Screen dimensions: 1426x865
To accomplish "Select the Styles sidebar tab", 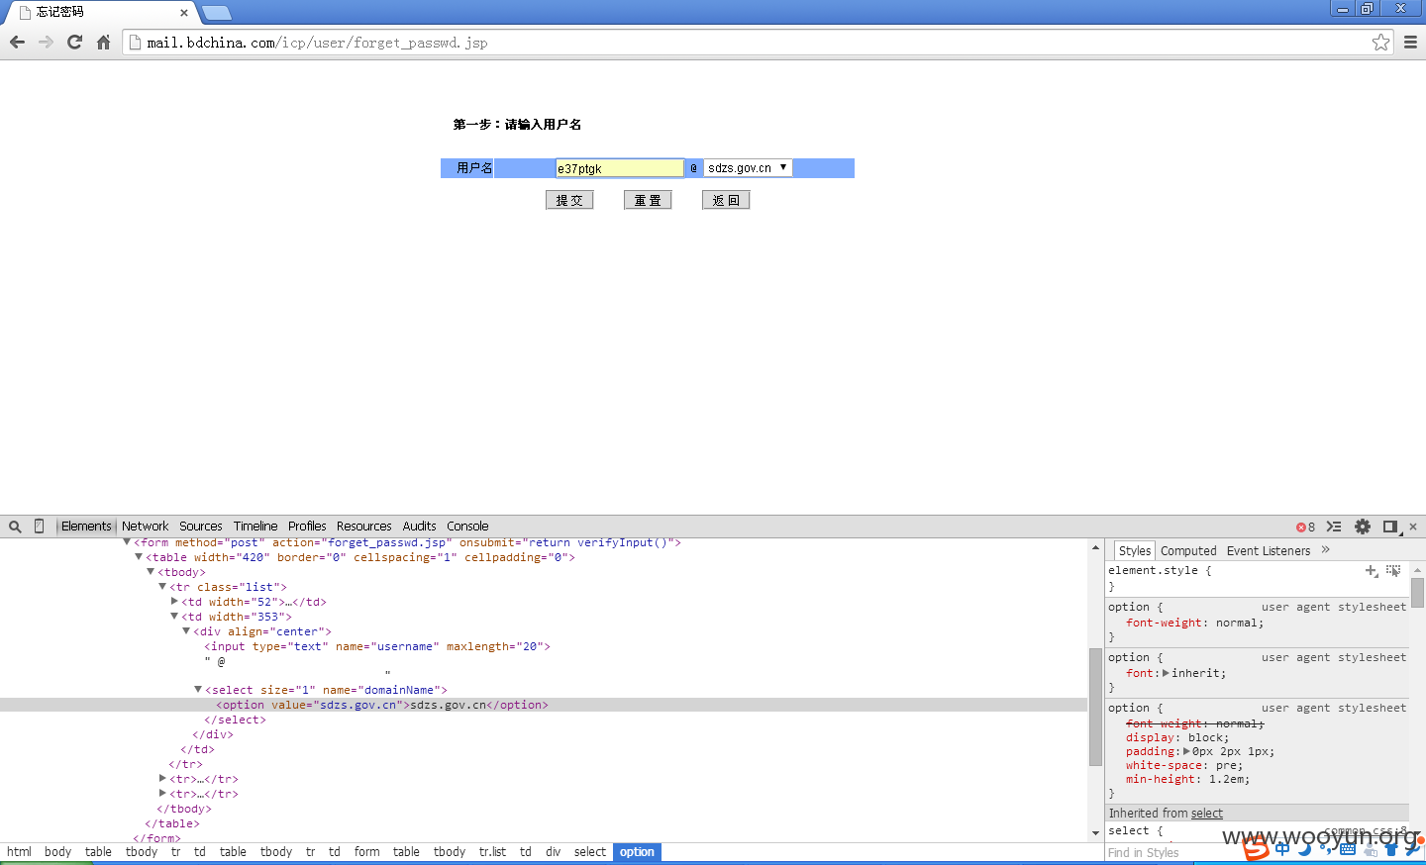I will pyautogui.click(x=1135, y=551).
